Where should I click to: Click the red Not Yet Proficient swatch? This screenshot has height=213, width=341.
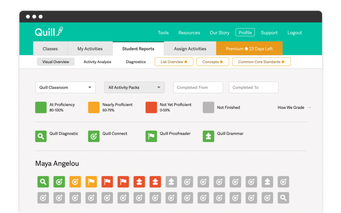151,107
